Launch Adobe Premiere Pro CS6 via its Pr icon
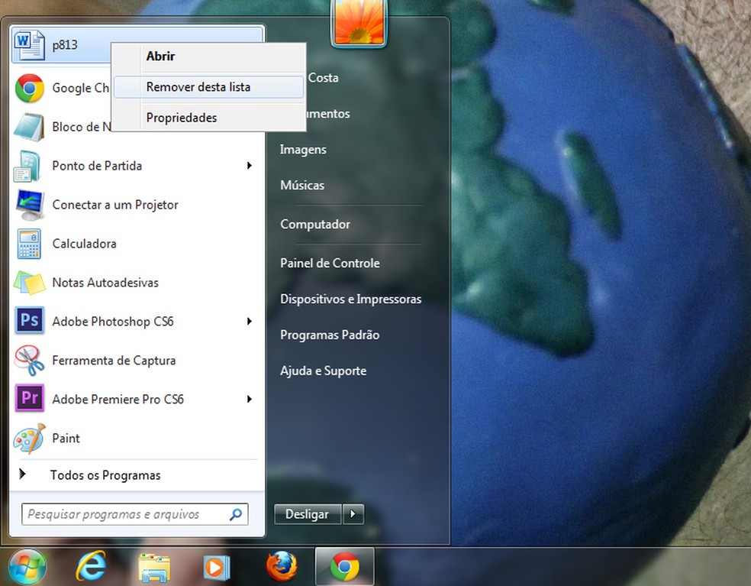Viewport: 751px width, 586px height. click(x=29, y=398)
